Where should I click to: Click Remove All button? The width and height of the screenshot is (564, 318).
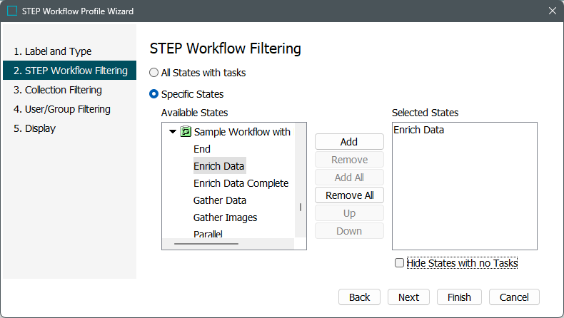point(349,195)
